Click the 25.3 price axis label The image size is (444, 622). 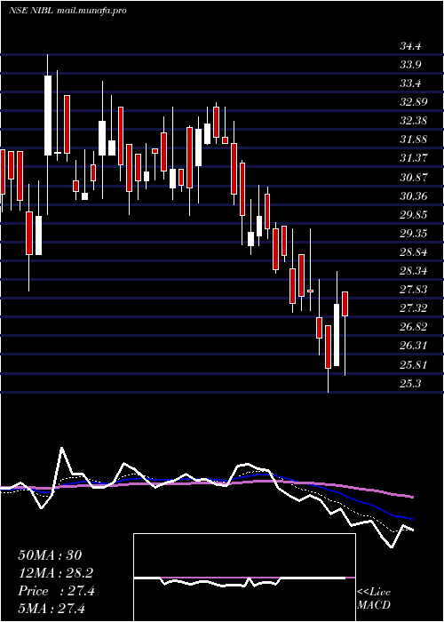coord(410,384)
